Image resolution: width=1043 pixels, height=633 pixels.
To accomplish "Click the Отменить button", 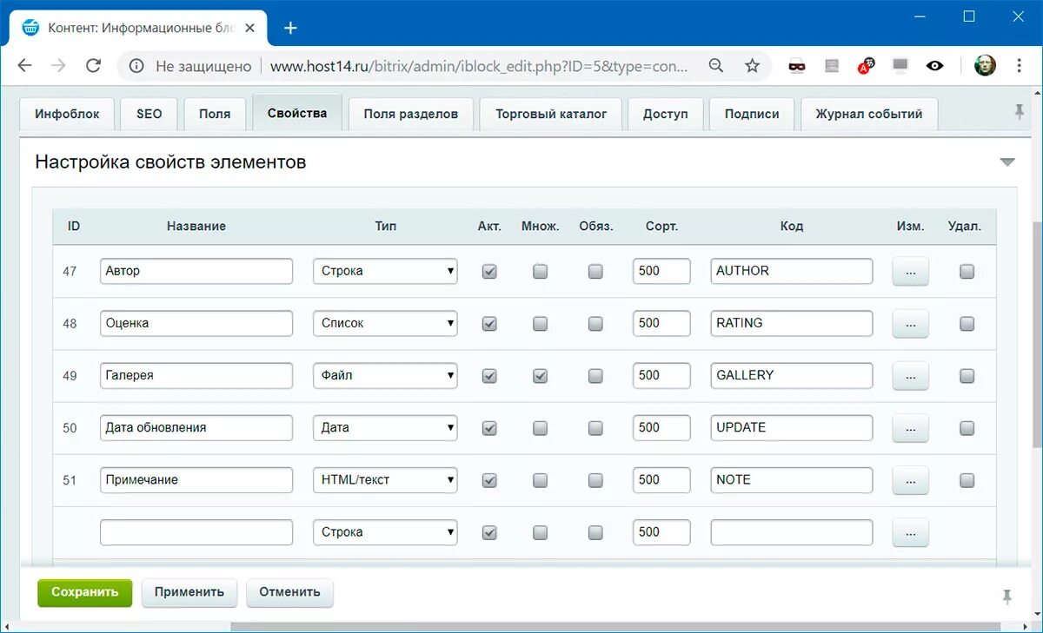I will coord(290,592).
